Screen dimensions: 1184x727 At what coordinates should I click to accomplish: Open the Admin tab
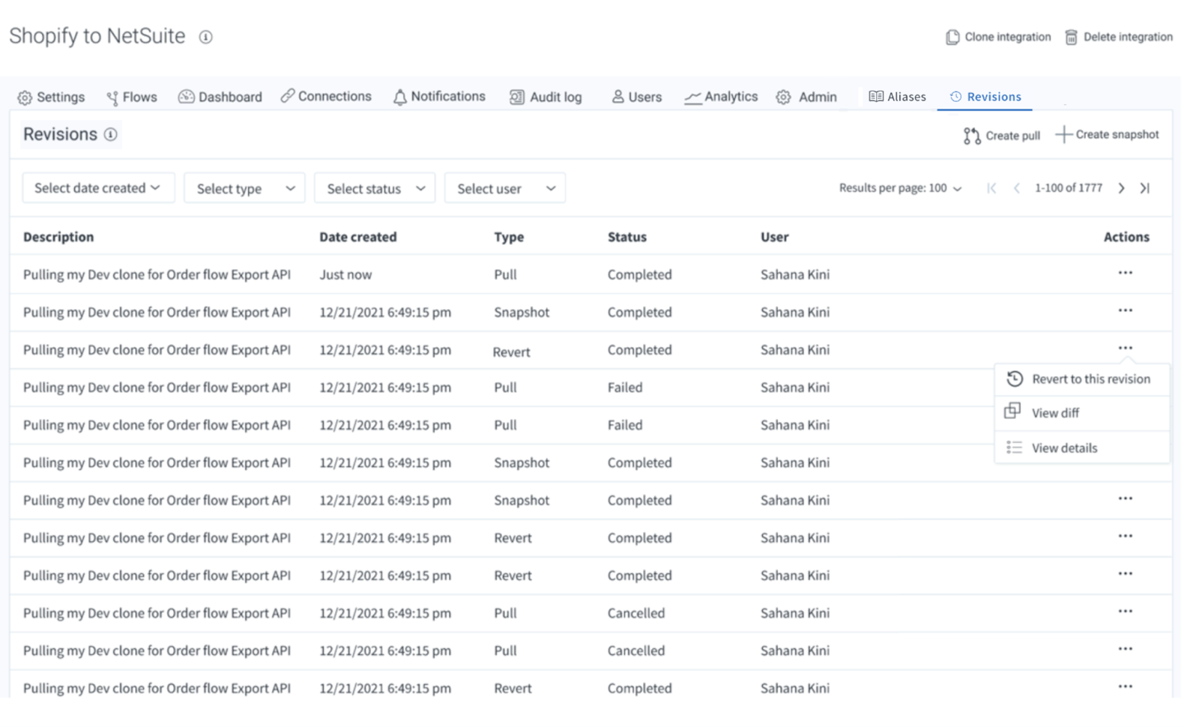tap(806, 97)
